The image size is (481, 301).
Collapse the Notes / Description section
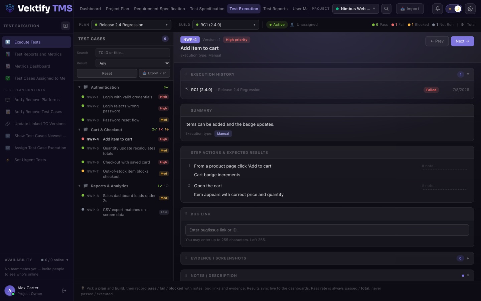(468, 276)
